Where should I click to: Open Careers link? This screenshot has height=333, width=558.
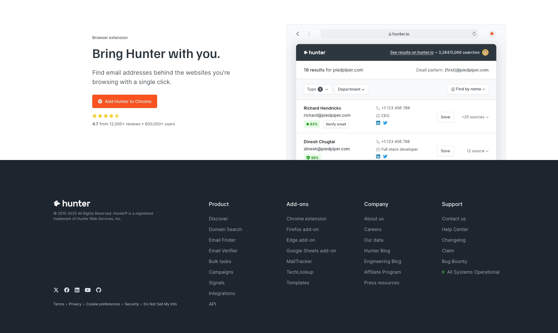click(x=373, y=229)
